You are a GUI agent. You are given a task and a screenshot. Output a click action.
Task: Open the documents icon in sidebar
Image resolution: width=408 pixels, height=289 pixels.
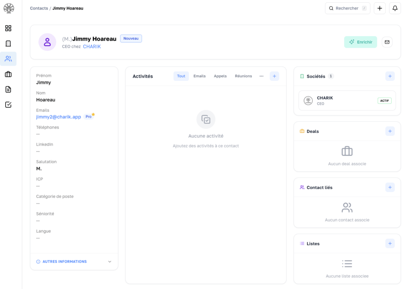point(8,89)
